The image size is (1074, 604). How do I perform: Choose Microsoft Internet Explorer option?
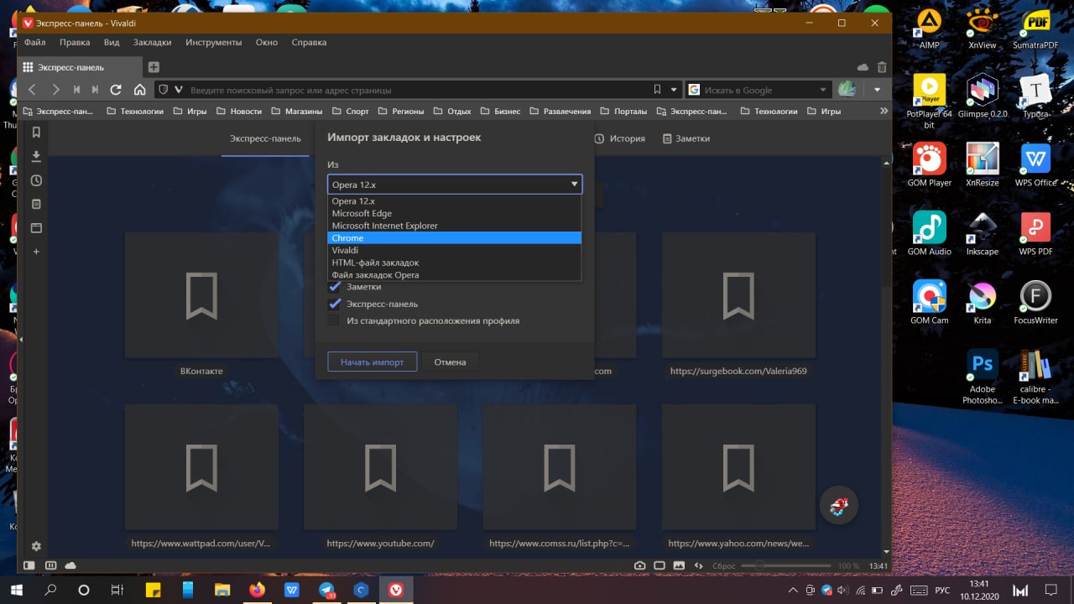(454, 226)
